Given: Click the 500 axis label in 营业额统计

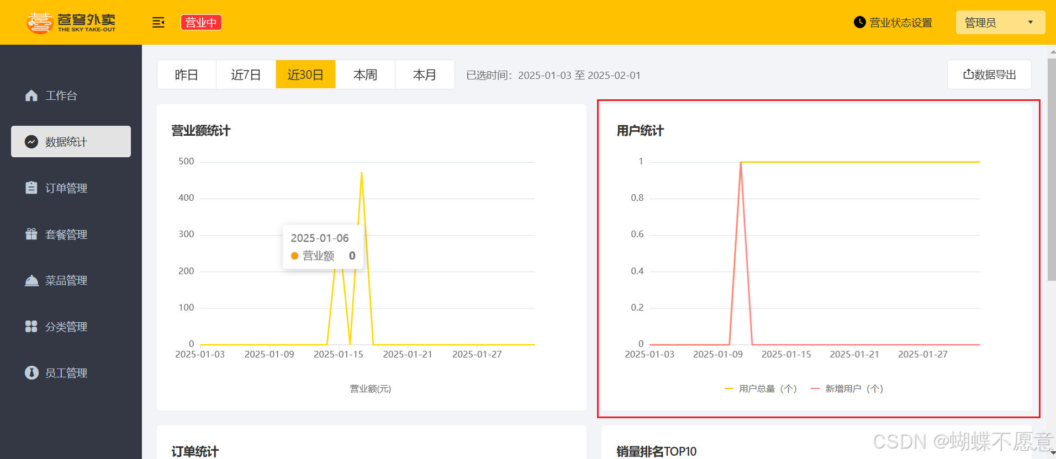Looking at the screenshot, I should tap(186, 162).
